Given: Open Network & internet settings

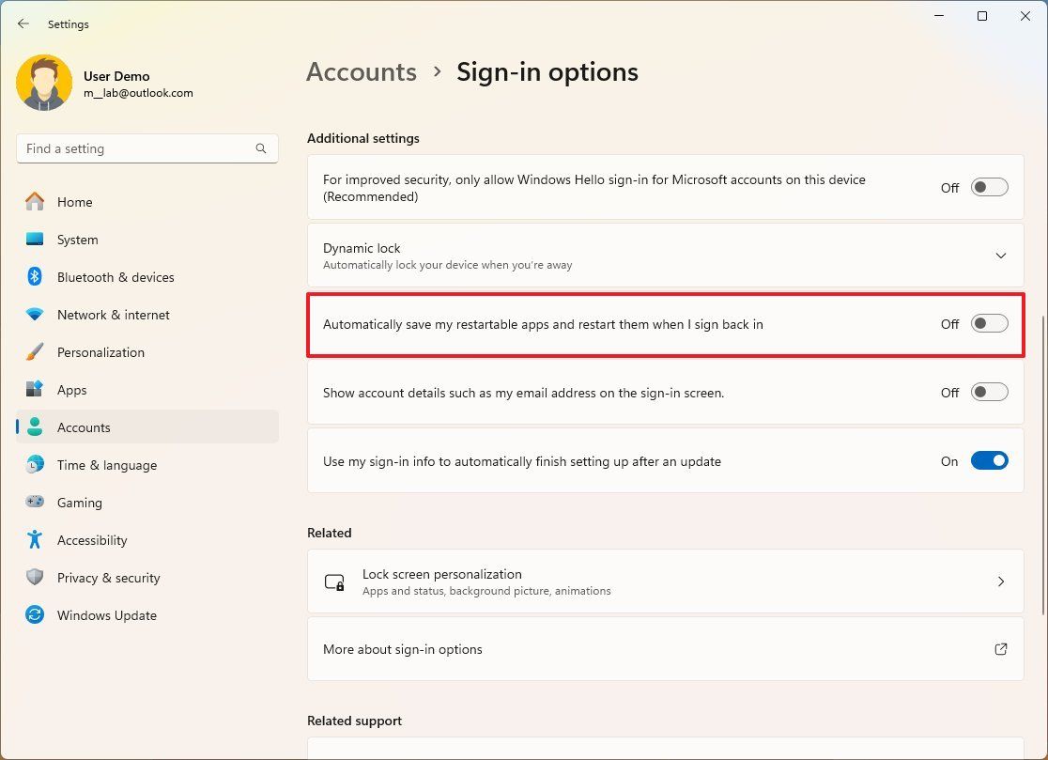Looking at the screenshot, I should pos(114,315).
